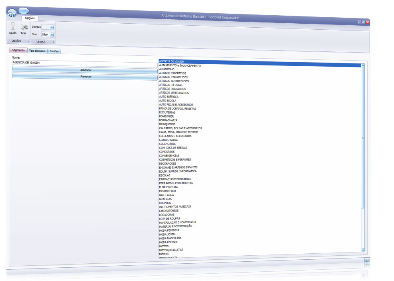Click the Nome text field
This screenshot has height=281, width=394.
84,63
